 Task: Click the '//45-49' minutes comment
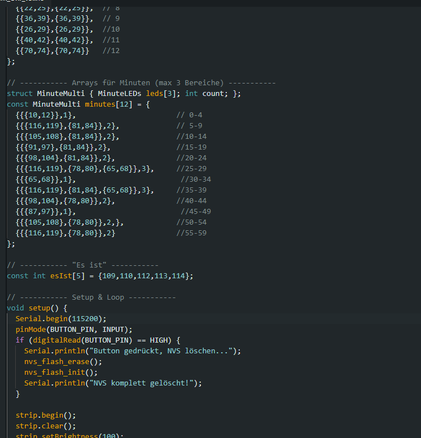point(195,211)
